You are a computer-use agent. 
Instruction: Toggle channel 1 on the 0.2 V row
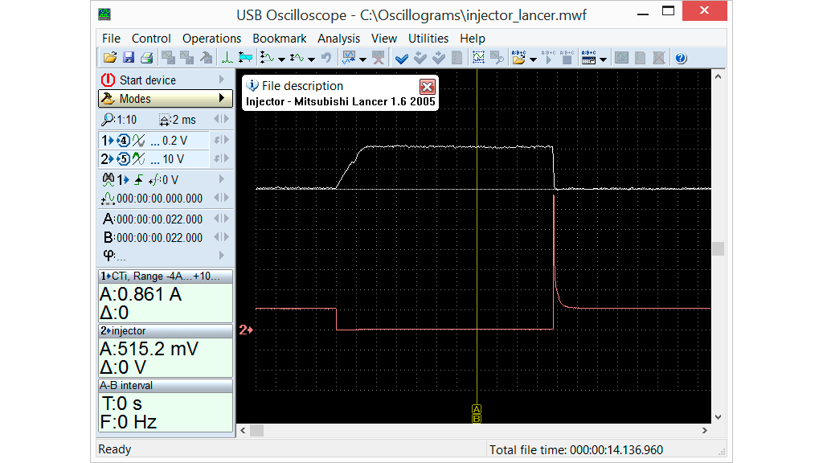(105, 140)
